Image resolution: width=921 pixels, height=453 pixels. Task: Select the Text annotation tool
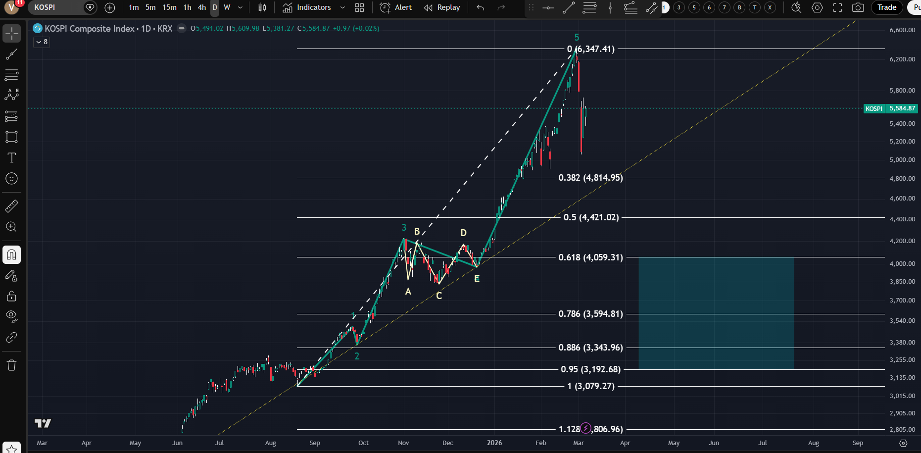pos(11,158)
